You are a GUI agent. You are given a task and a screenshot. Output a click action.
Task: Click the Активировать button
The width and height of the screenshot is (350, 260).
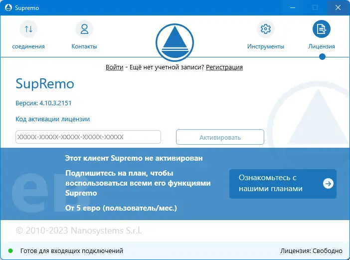(x=220, y=137)
